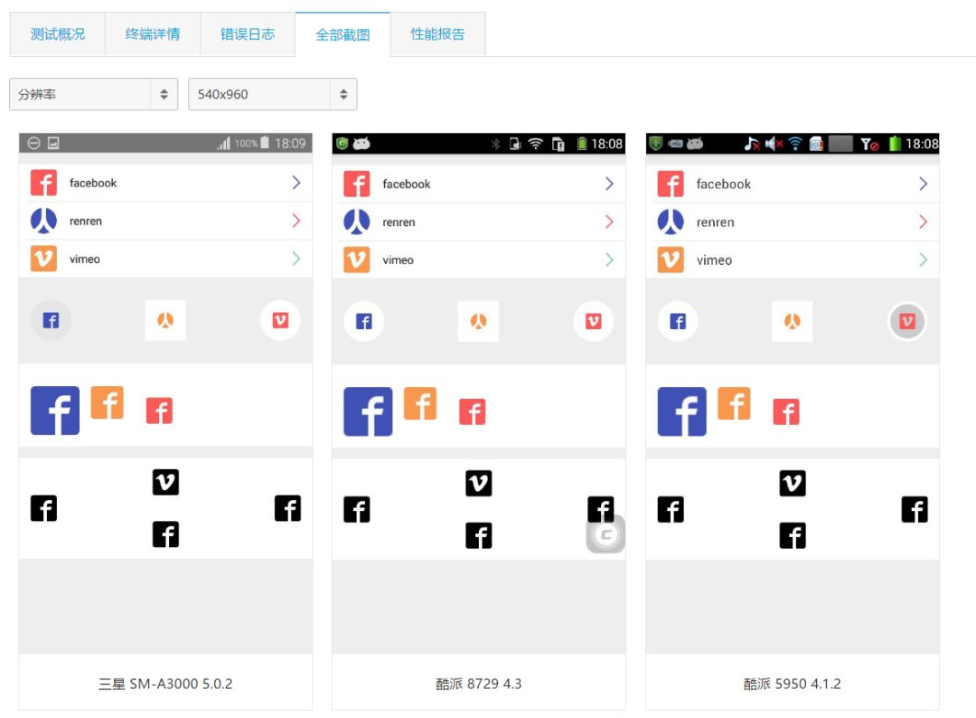976x718 pixels.
Task: Click round facebook button in Samsung screenshot
Action: coord(51,320)
